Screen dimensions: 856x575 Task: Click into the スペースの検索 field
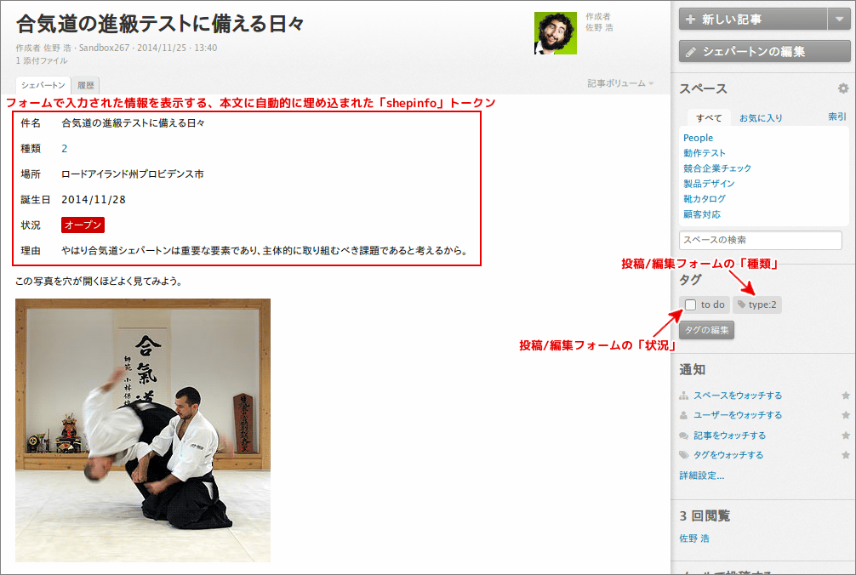tap(763, 240)
